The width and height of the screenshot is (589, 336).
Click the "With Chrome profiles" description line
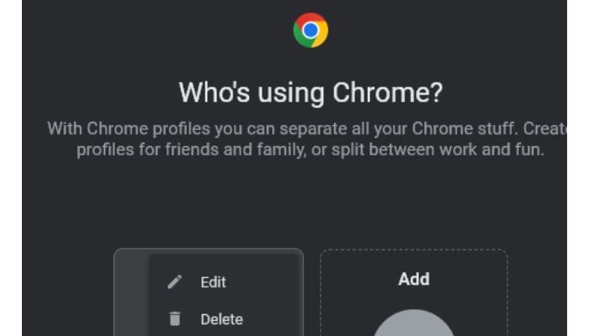(x=307, y=129)
